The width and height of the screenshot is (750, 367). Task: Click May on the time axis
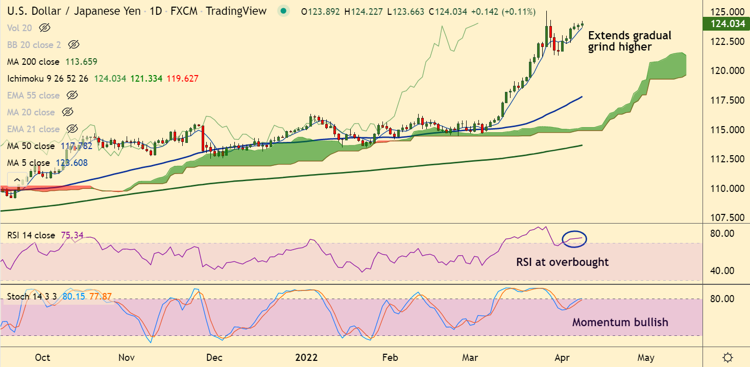pos(646,357)
